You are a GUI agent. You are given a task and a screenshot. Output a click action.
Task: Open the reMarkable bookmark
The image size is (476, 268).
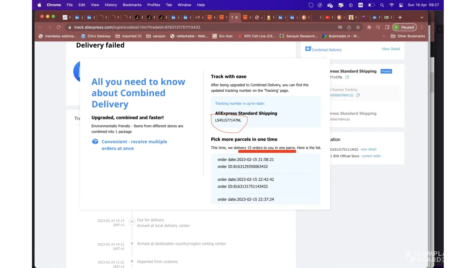189,36
